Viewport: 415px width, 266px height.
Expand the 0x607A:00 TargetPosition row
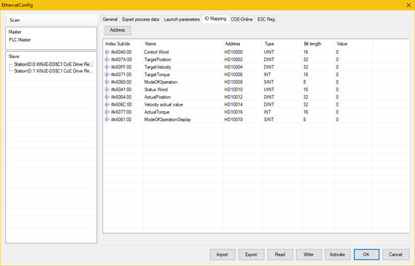(106, 59)
